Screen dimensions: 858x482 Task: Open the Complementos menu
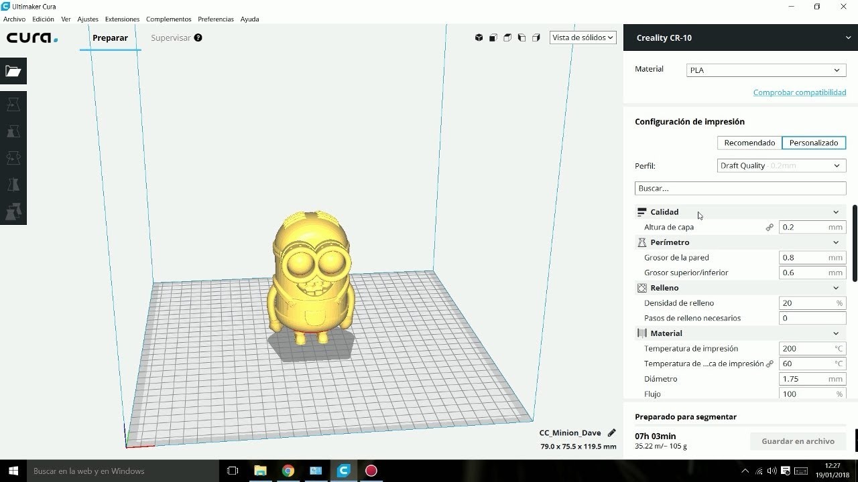[168, 19]
